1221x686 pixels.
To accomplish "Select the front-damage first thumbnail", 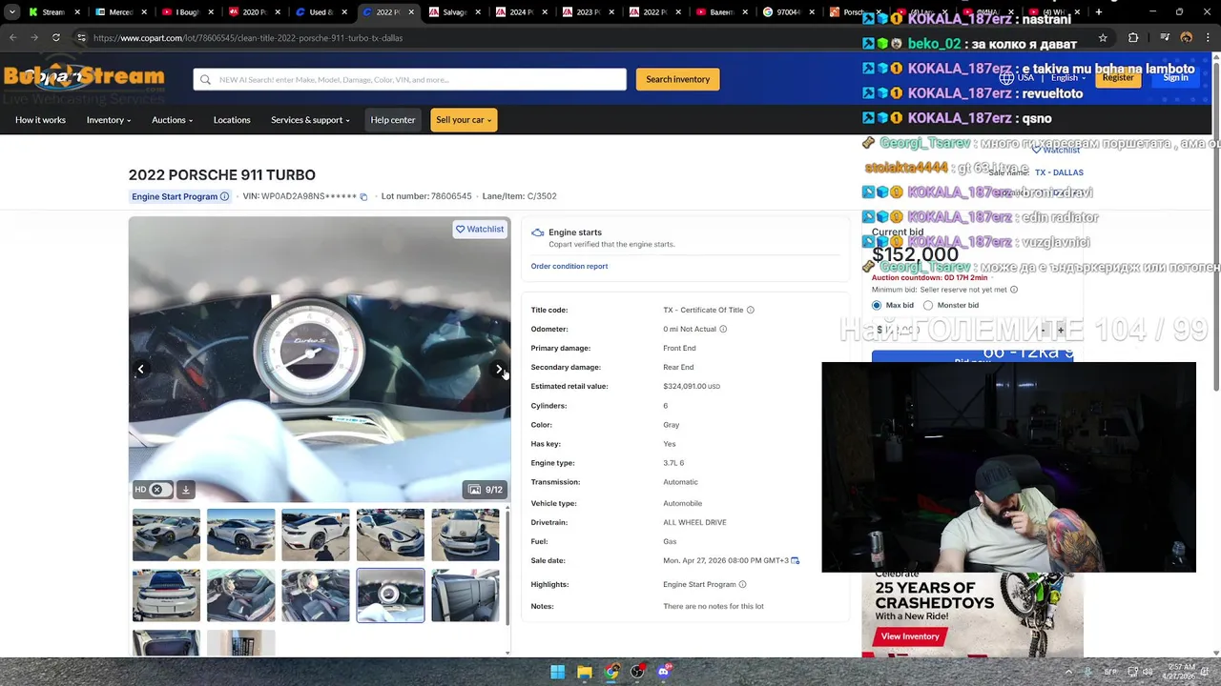I will (166, 535).
